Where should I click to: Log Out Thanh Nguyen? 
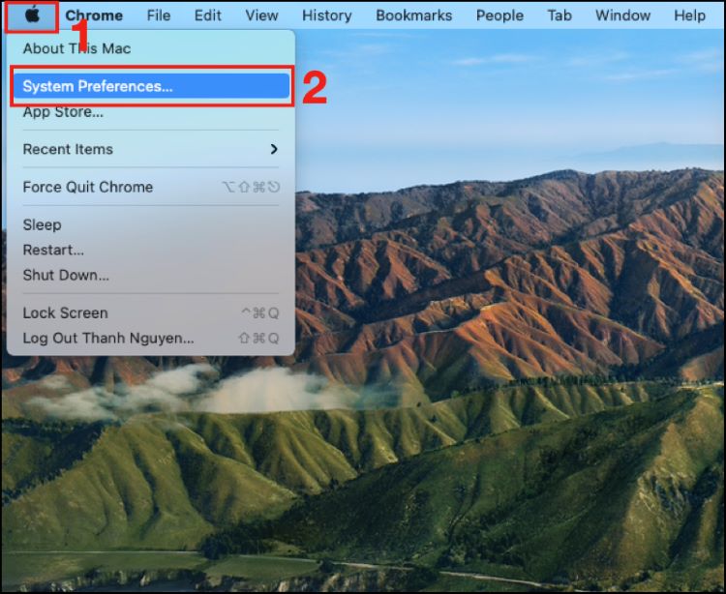tap(108, 338)
